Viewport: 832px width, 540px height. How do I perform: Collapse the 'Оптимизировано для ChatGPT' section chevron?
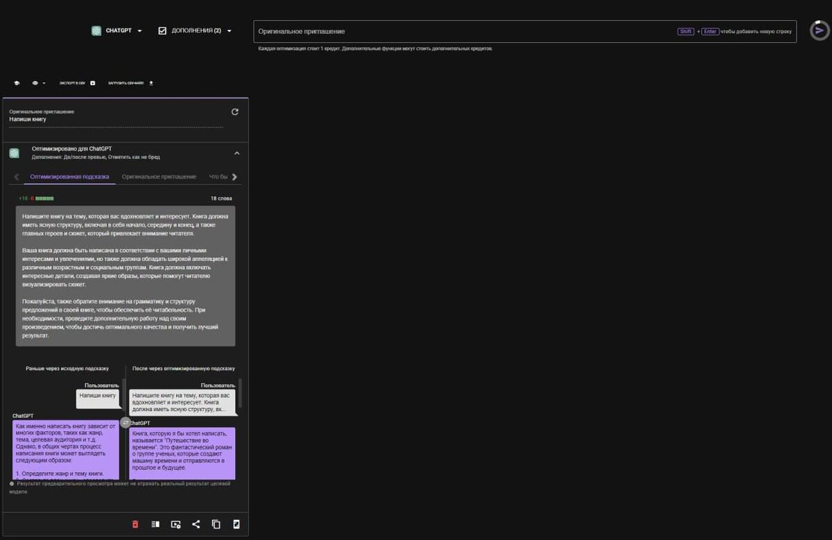pyautogui.click(x=236, y=153)
